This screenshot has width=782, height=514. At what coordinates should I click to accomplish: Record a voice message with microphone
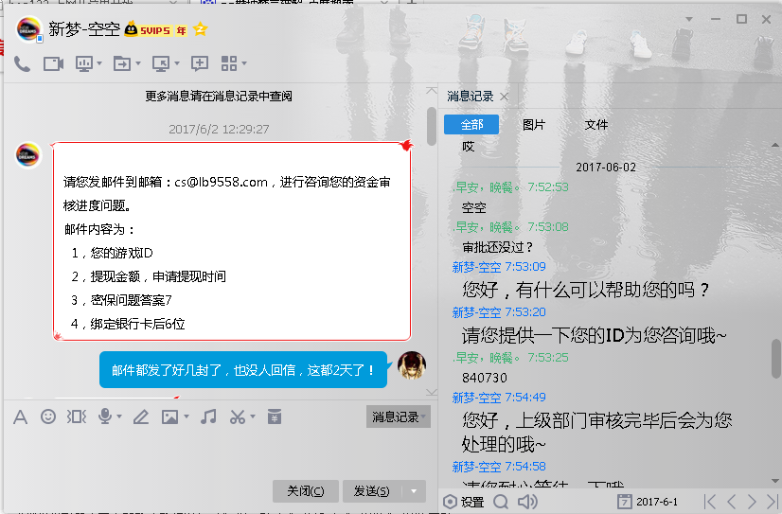tap(105, 417)
